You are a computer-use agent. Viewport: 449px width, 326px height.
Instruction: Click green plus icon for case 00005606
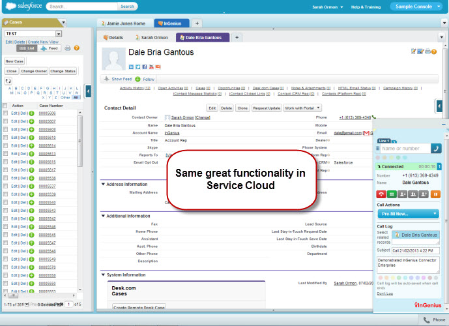(x=31, y=113)
